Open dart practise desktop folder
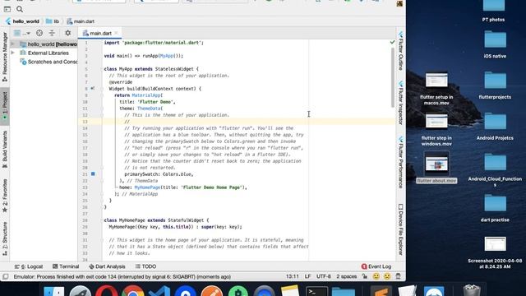 [495, 208]
